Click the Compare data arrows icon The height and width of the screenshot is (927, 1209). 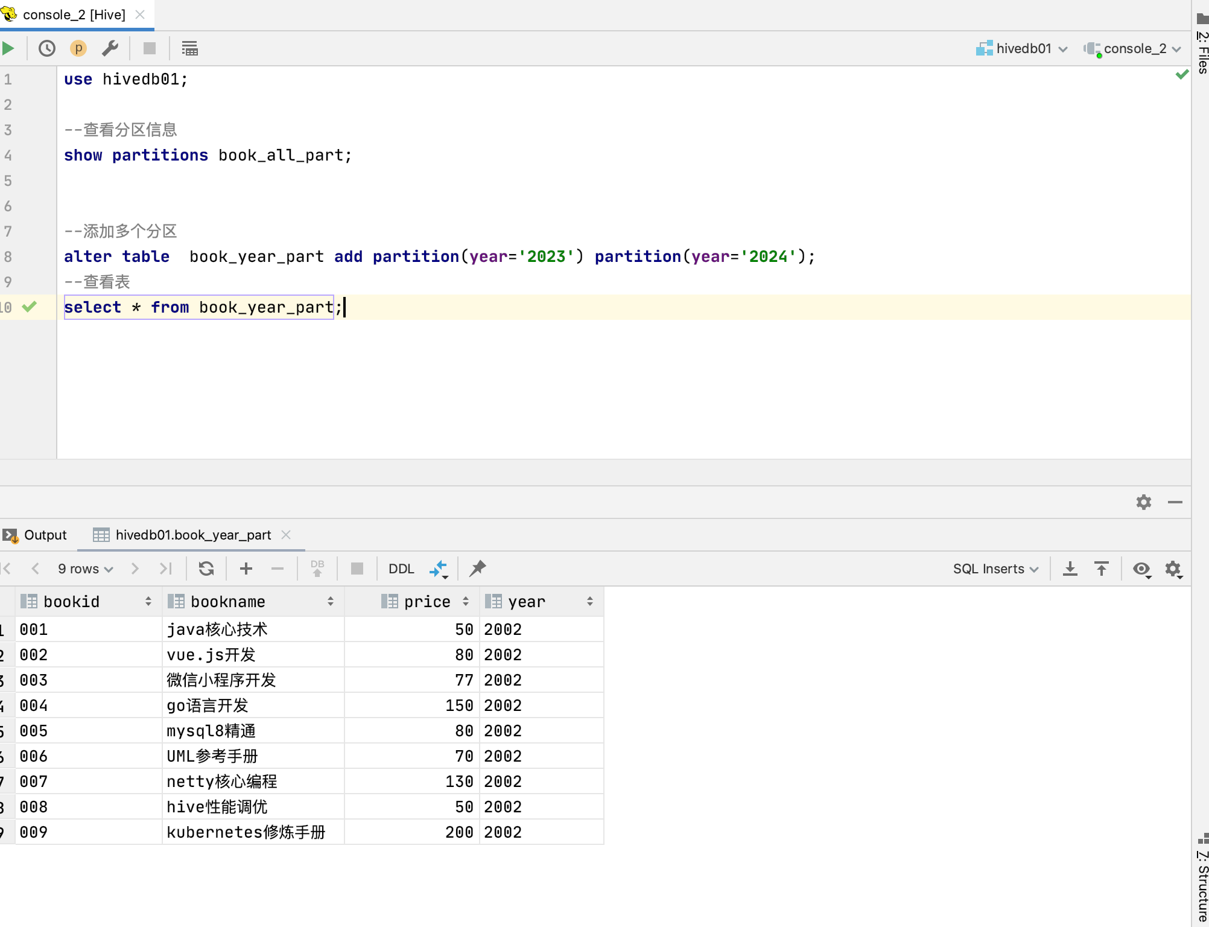click(439, 569)
